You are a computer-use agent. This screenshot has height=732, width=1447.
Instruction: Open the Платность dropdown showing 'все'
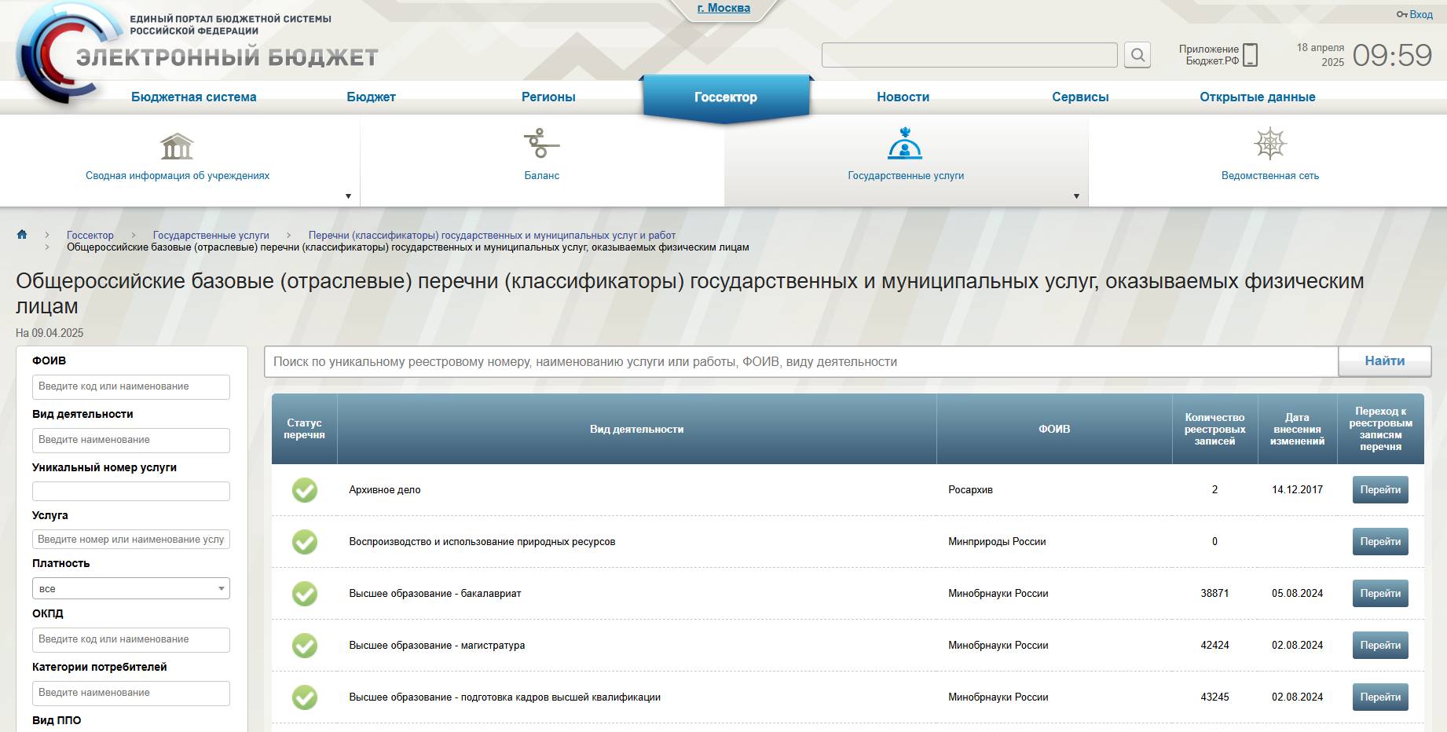[x=130, y=587]
